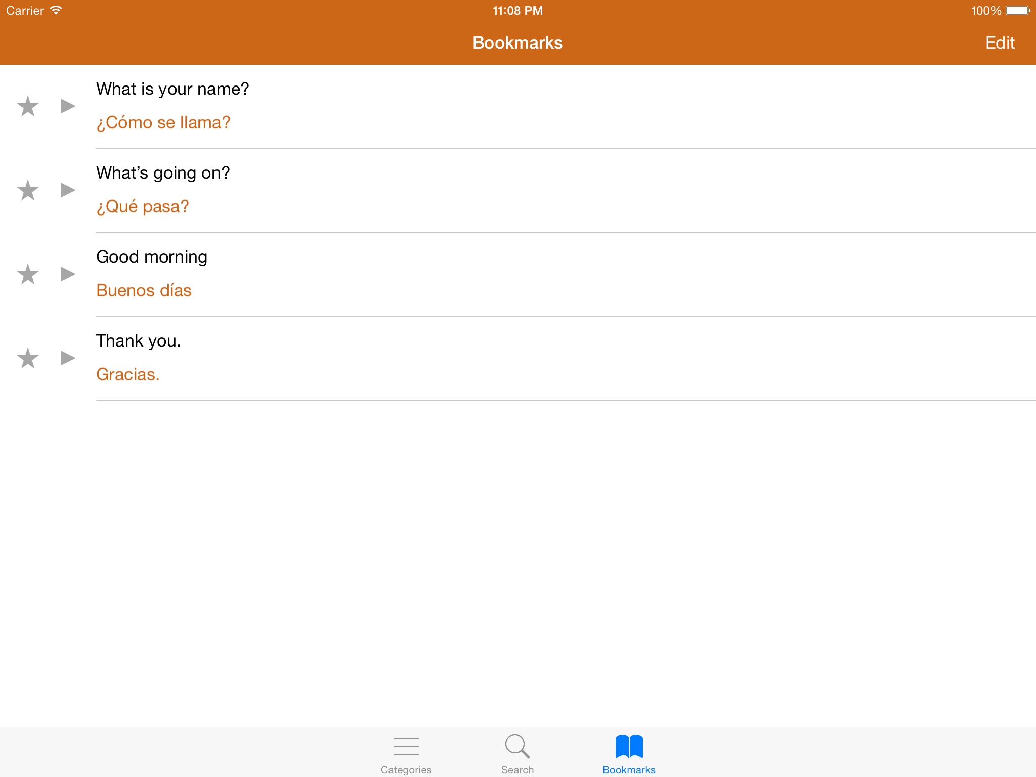Toggle star beside 'Thank you.' phrase

click(x=28, y=358)
